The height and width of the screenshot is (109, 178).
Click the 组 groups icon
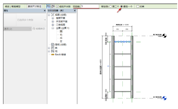53,51
